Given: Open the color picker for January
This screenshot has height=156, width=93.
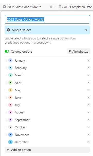Looking at the screenshot, I should [x=10, y=60].
